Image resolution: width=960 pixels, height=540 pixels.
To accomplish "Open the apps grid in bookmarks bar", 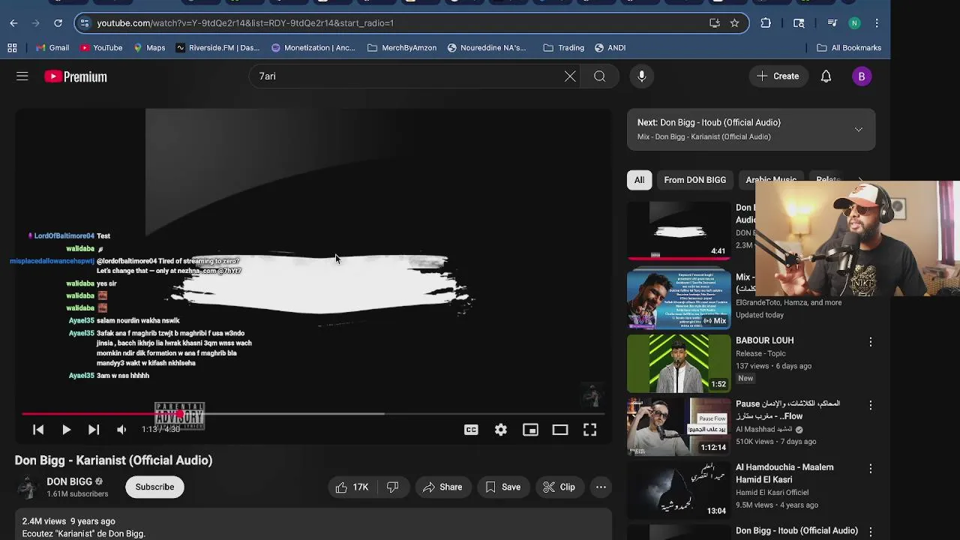I will click(12, 48).
